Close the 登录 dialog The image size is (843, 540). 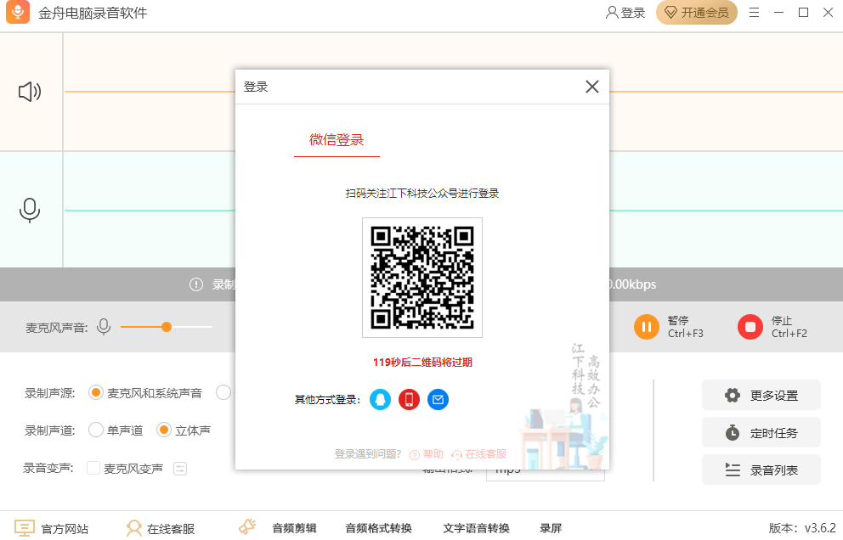tap(592, 87)
